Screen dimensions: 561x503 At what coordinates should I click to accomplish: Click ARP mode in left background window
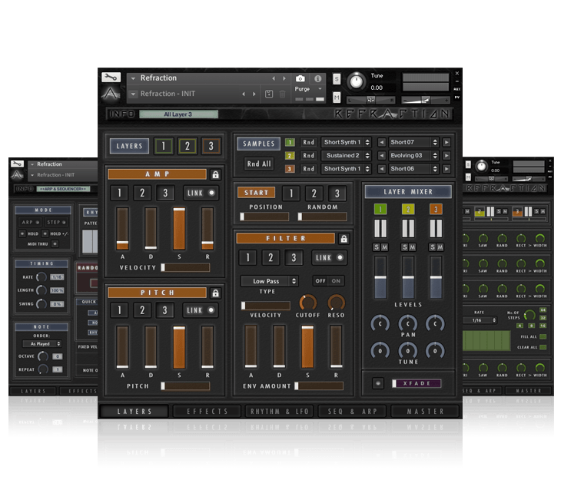29,222
